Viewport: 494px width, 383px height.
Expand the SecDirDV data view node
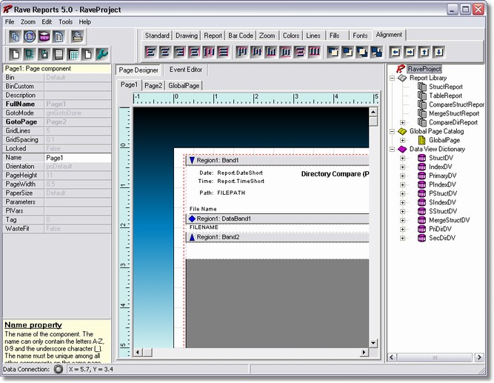(402, 238)
